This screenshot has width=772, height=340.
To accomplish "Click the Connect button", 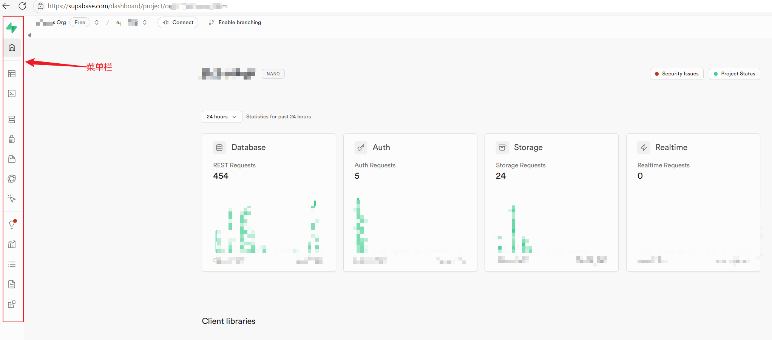I will tap(178, 23).
